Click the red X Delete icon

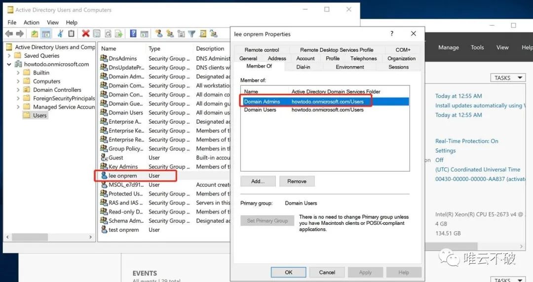[86, 34]
